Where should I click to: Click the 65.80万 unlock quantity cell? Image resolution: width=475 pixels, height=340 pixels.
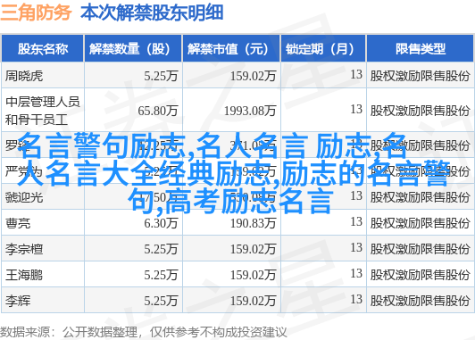[x=157, y=111]
